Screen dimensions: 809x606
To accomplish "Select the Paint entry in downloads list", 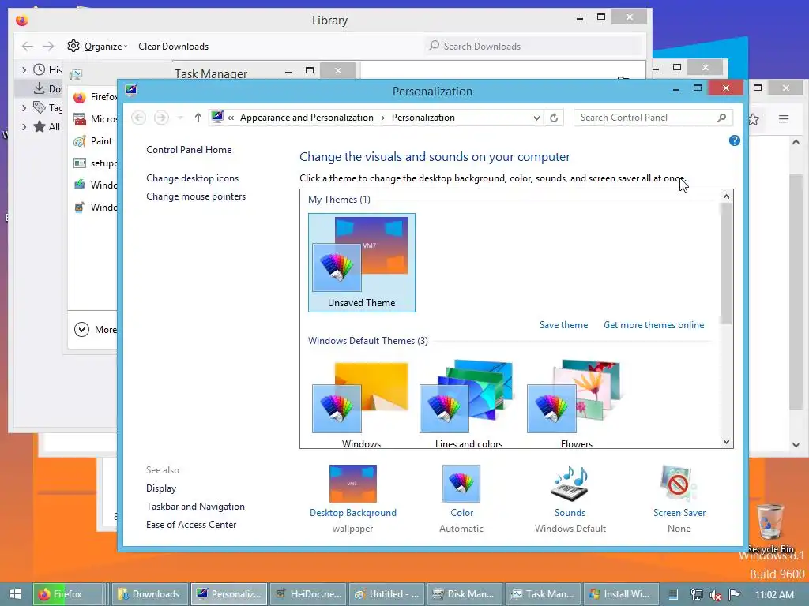I will tap(93, 141).
